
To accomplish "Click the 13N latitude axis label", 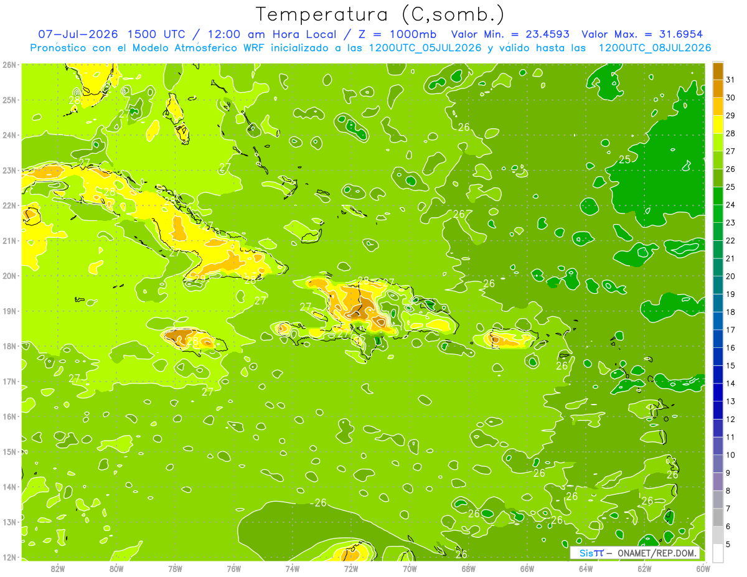I will [9, 522].
